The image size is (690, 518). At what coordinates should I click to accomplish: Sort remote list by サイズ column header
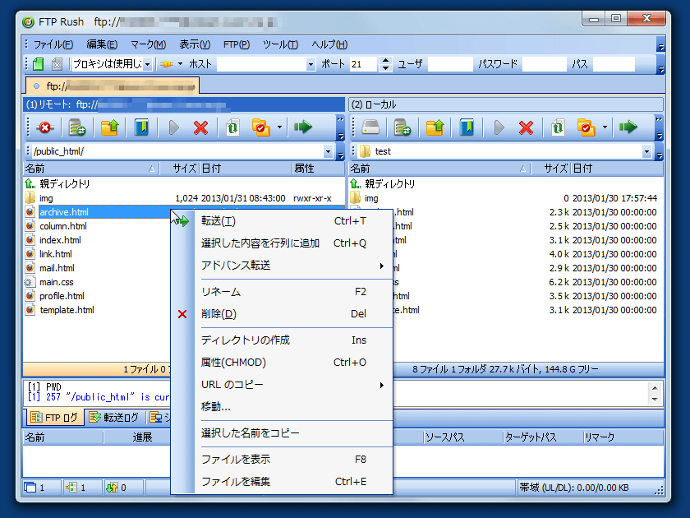tap(180, 169)
